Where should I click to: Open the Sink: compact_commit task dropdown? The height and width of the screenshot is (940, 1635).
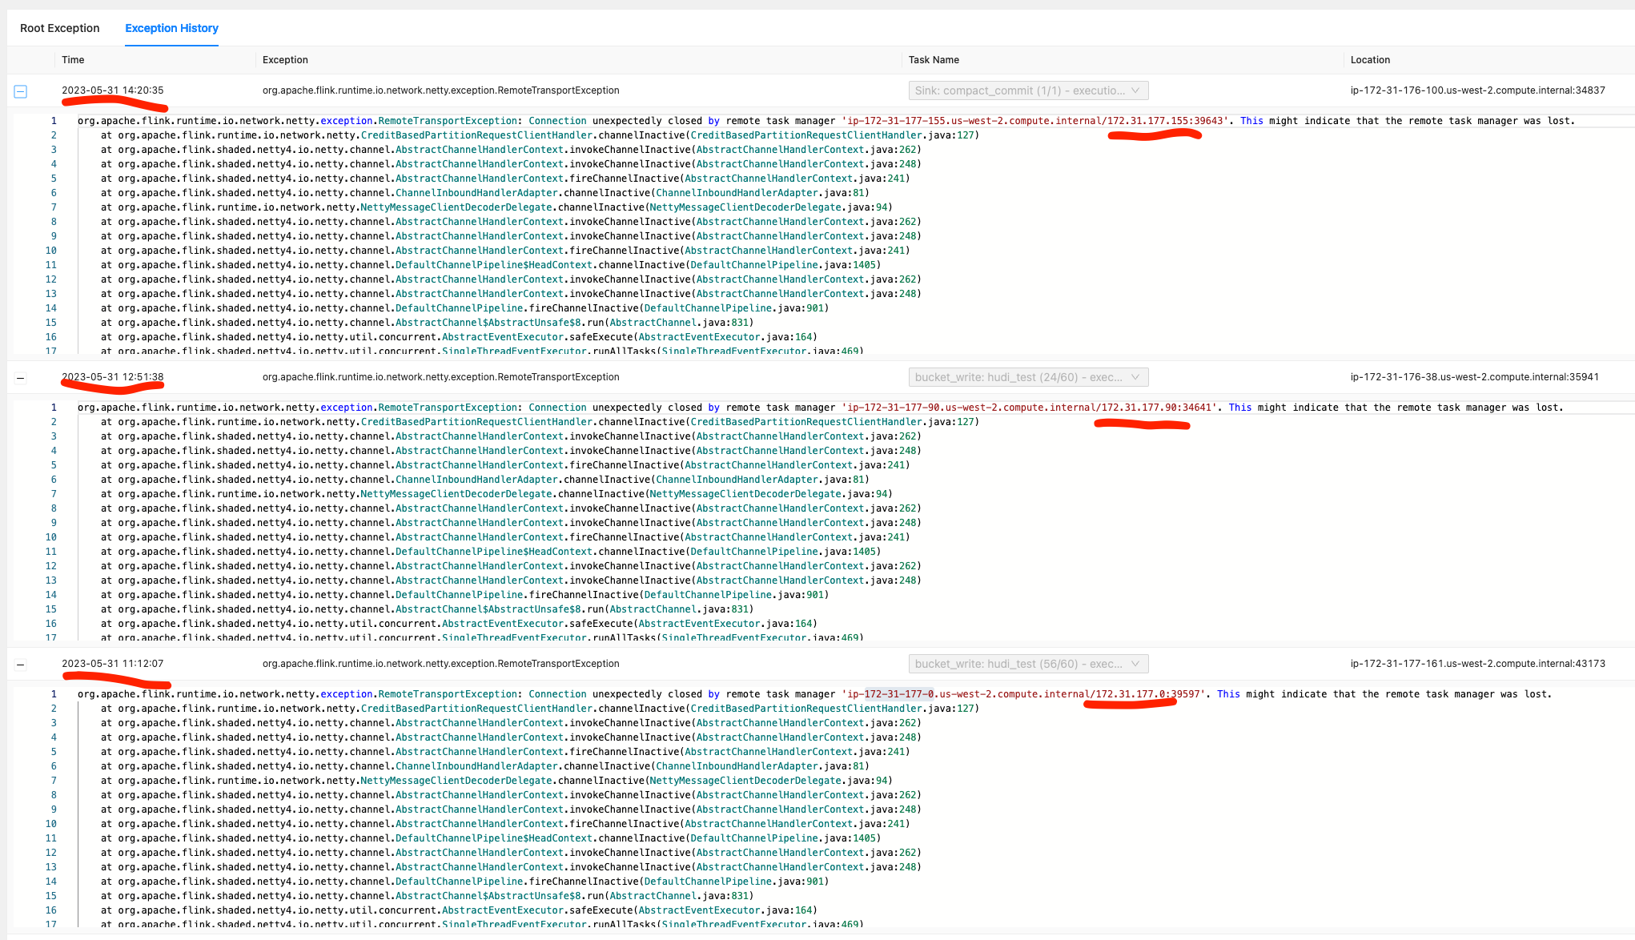pyautogui.click(x=1018, y=90)
